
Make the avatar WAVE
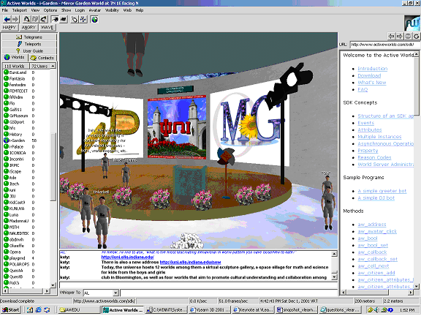point(48,27)
